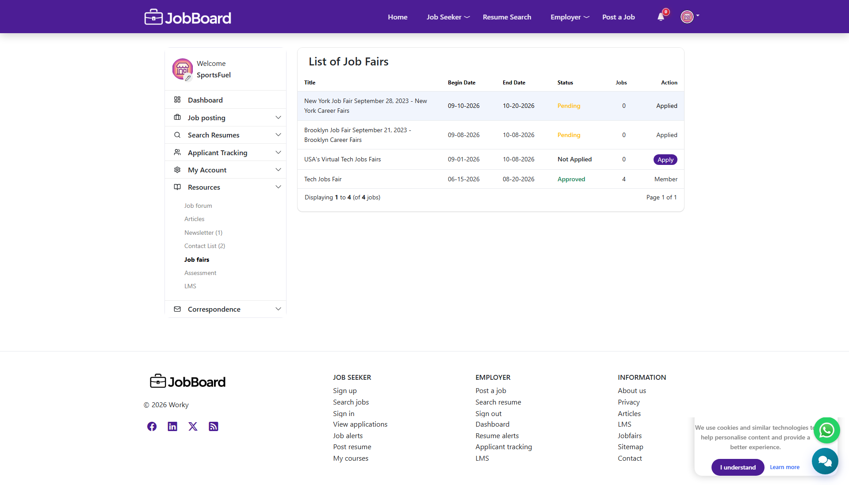Open Resume Search in the top navigation
The height and width of the screenshot is (485, 849).
[507, 17]
